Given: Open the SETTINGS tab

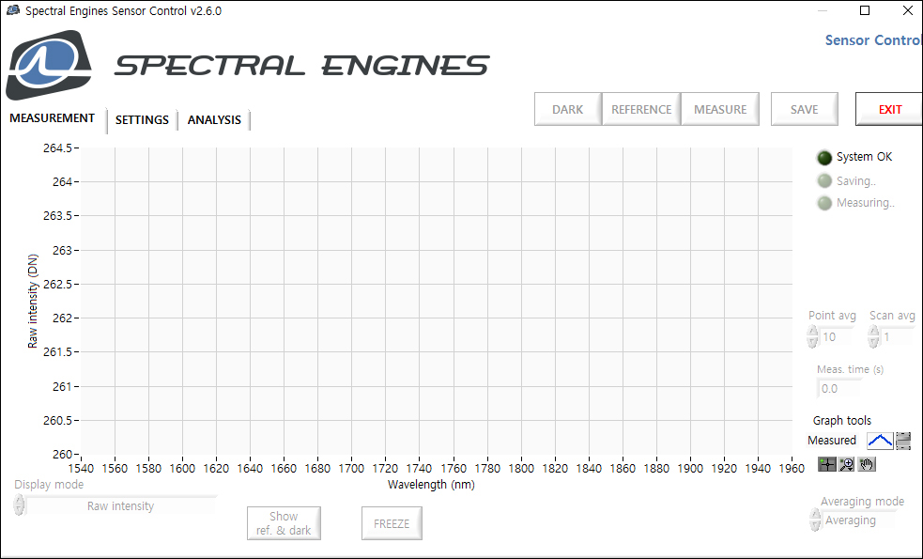Looking at the screenshot, I should (142, 120).
